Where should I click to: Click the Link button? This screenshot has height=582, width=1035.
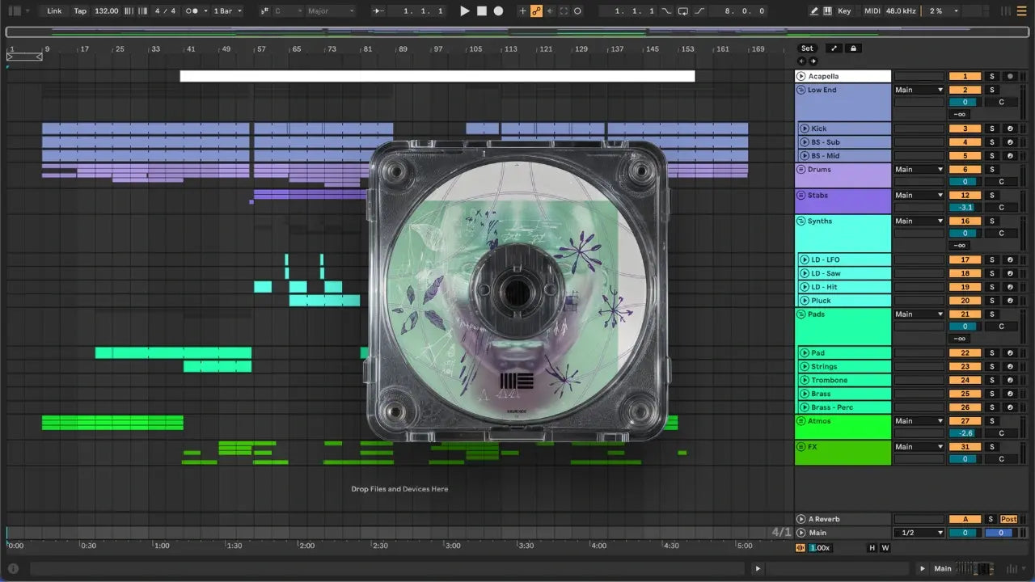(x=54, y=11)
